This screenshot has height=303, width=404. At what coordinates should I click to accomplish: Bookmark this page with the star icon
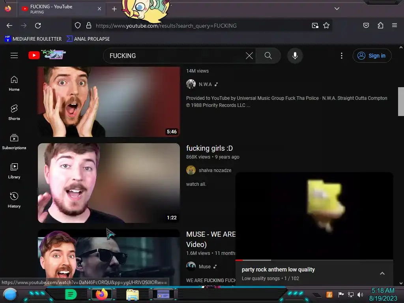click(x=326, y=26)
